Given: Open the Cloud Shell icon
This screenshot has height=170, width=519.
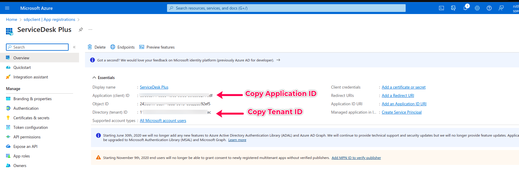Looking at the screenshot, I should [441, 8].
